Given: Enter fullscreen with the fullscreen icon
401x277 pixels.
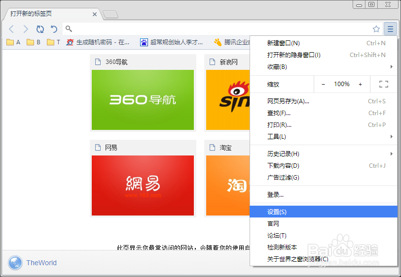Looking at the screenshot, I should click(x=384, y=84).
